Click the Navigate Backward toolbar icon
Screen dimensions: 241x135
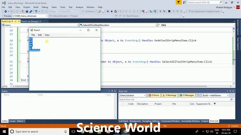pyautogui.click(x=6, y=12)
